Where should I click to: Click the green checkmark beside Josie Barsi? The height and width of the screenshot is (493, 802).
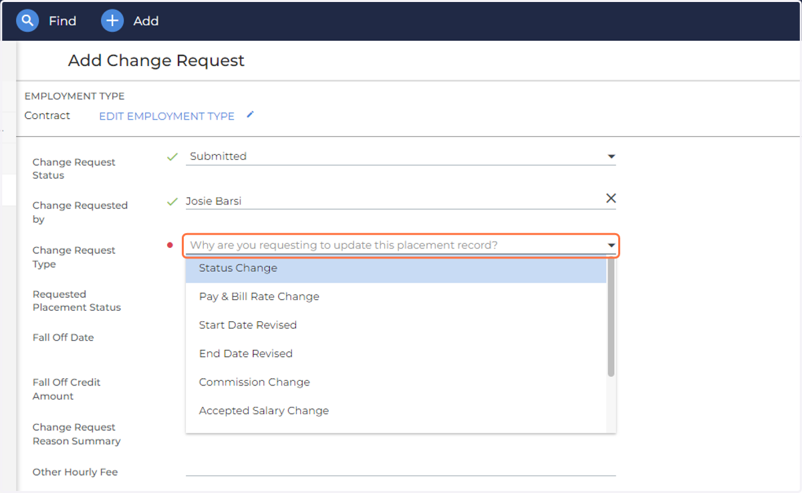tap(172, 201)
